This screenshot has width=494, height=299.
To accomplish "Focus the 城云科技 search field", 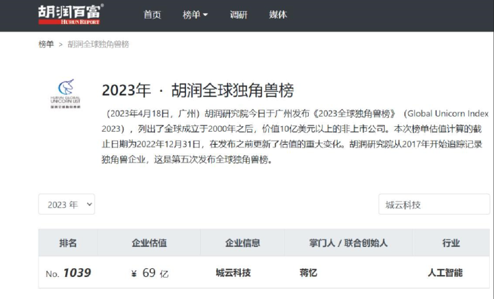I will [434, 204].
